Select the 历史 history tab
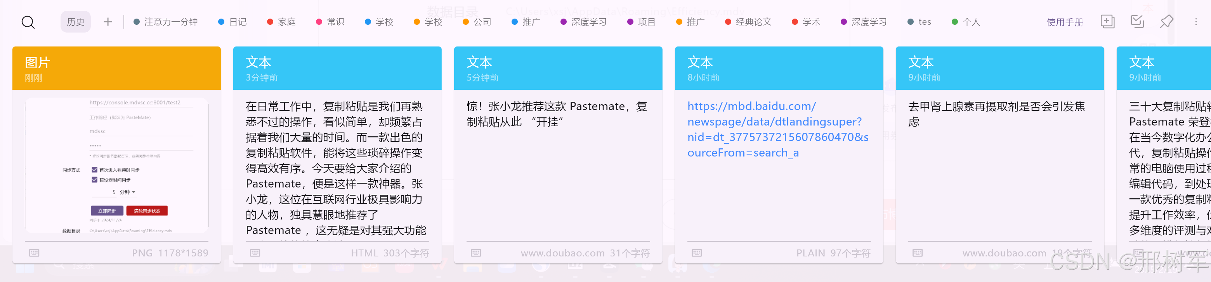 point(76,22)
